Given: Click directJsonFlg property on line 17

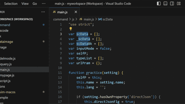Looking at the screenshot, I should (107, 102).
